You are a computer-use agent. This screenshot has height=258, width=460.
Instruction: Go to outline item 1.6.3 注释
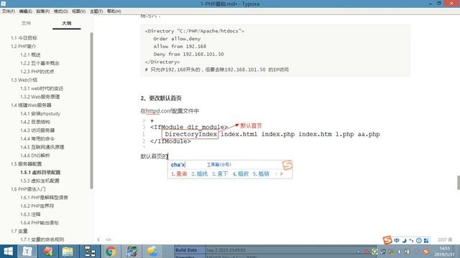pyautogui.click(x=30, y=214)
